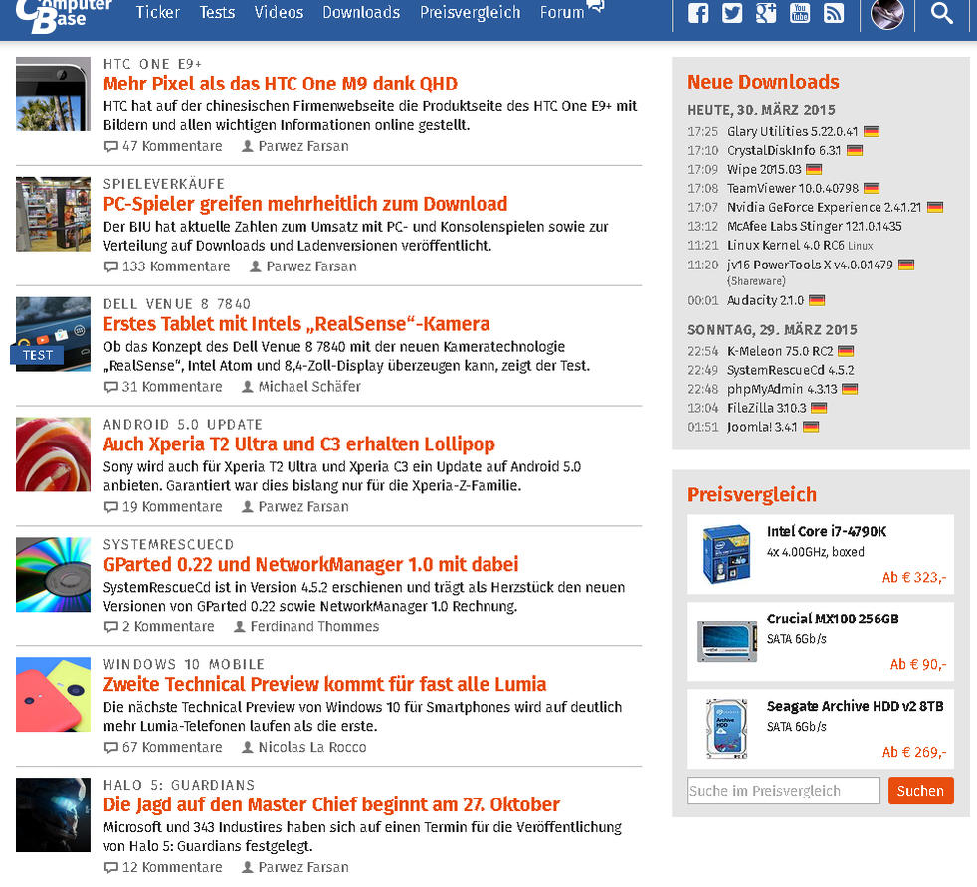
Task: Open Auch Xperia T2 Ultra erhalten Lollipop
Action: (298, 444)
